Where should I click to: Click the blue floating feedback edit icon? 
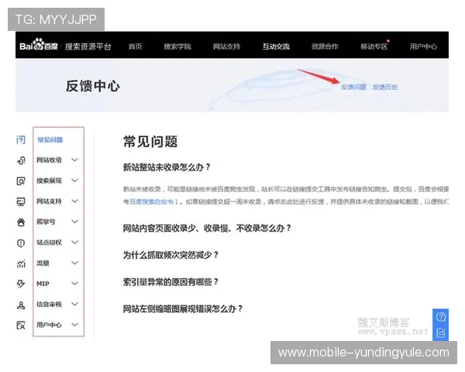tap(441, 332)
